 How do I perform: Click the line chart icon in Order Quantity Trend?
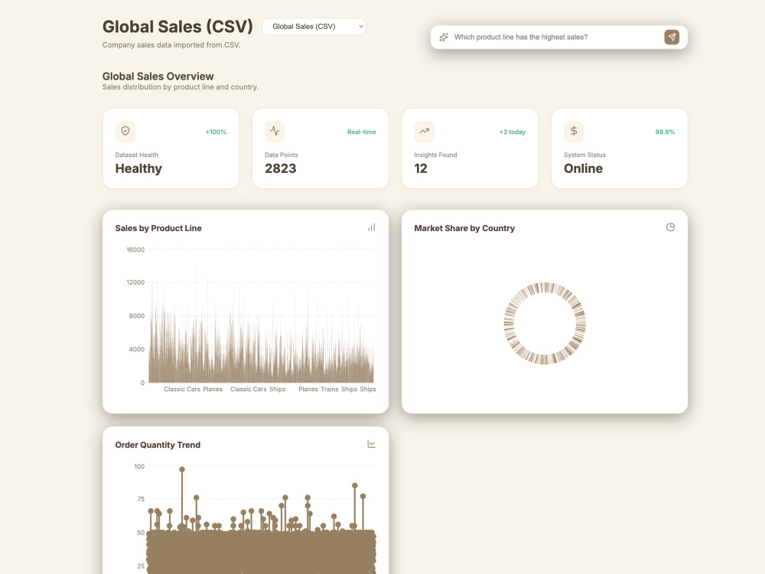tap(371, 444)
